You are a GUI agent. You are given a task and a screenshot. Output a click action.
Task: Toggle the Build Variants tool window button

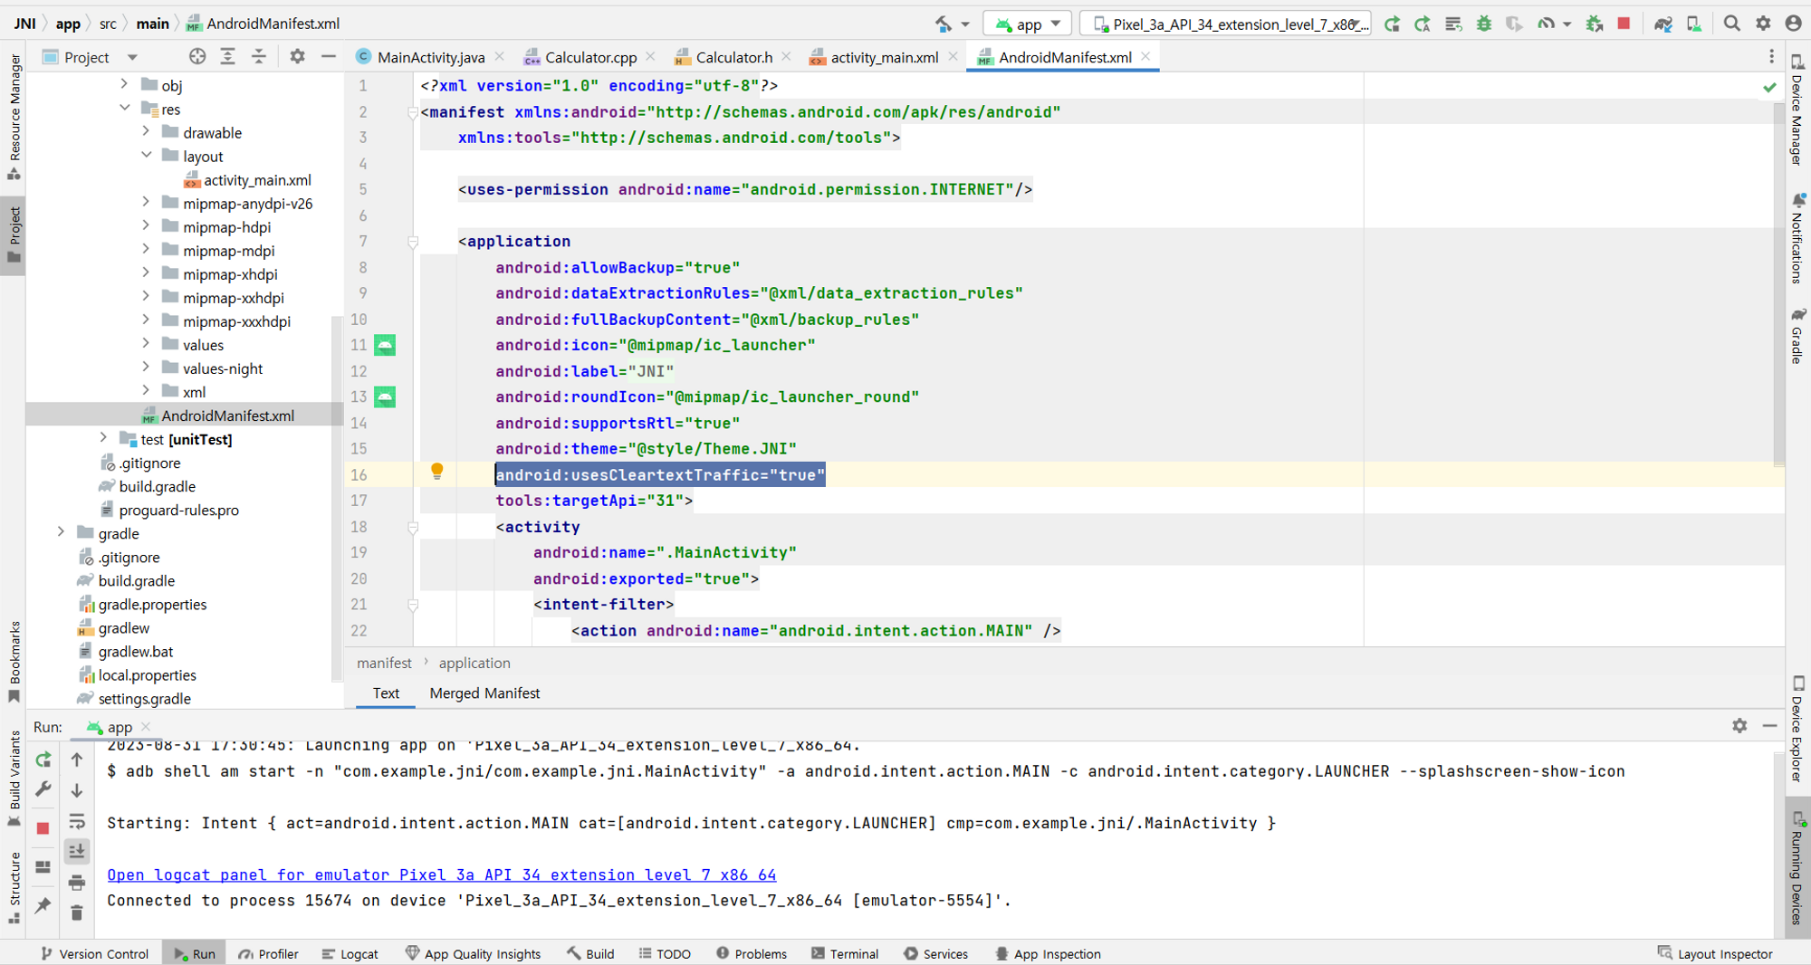(14, 779)
